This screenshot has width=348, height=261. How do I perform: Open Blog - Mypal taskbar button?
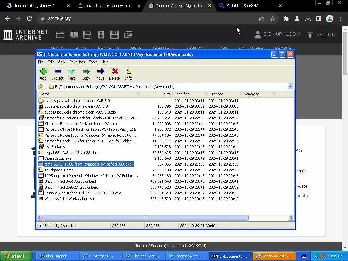click(x=57, y=256)
